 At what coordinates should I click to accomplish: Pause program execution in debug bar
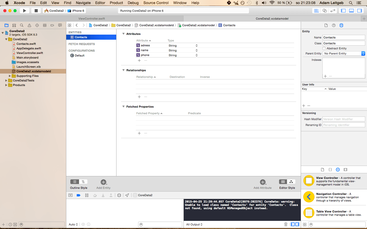(x=87, y=195)
